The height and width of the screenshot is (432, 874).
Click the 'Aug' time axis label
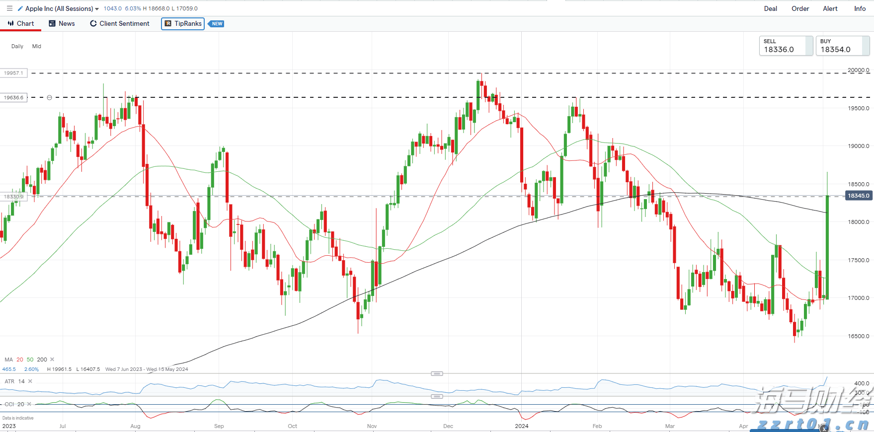135,426
